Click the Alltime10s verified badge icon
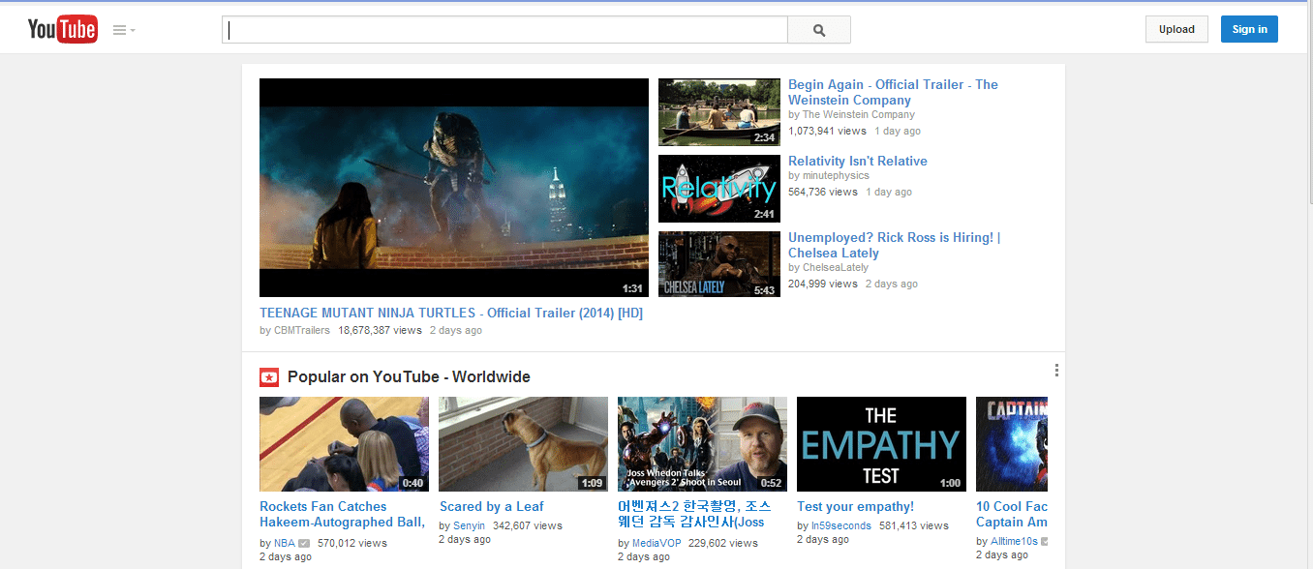The image size is (1313, 569). pos(1045,542)
